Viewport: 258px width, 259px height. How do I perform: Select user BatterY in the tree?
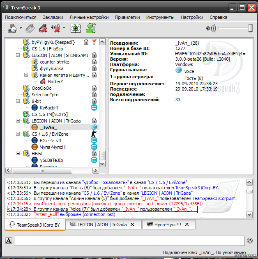click(55, 82)
